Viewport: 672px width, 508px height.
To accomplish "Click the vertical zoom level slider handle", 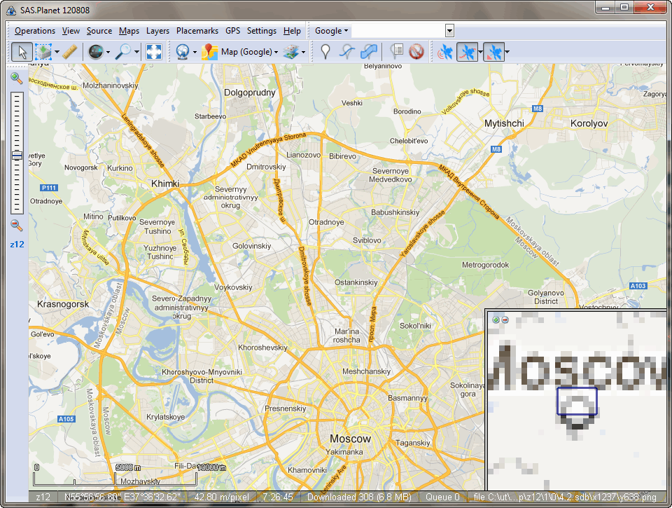I will pos(17,156).
